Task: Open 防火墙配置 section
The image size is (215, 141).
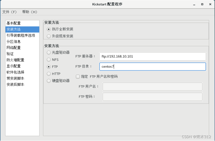Action: click(x=22, y=60)
